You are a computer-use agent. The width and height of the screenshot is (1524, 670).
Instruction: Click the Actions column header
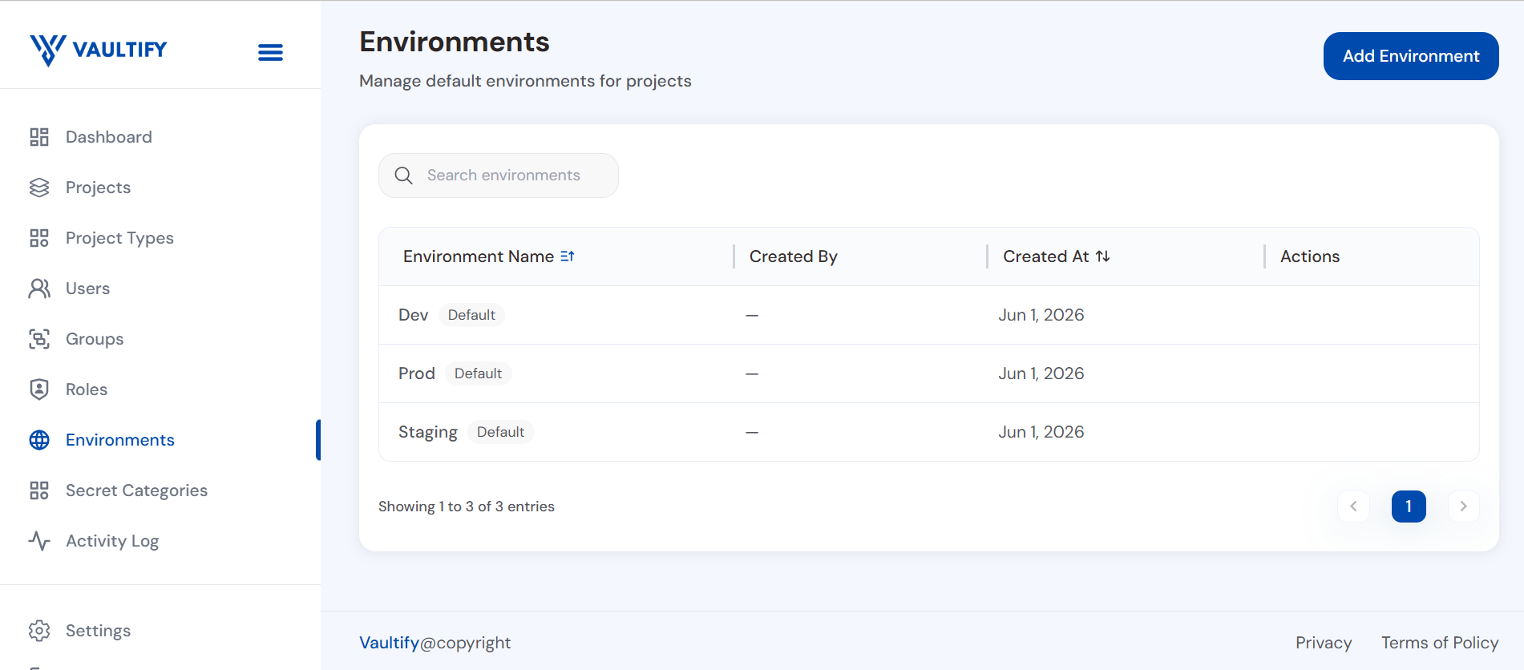click(1310, 256)
